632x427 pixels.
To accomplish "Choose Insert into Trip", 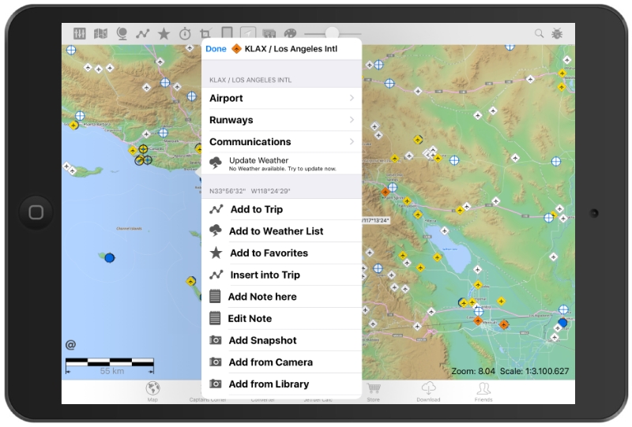I will (x=281, y=275).
